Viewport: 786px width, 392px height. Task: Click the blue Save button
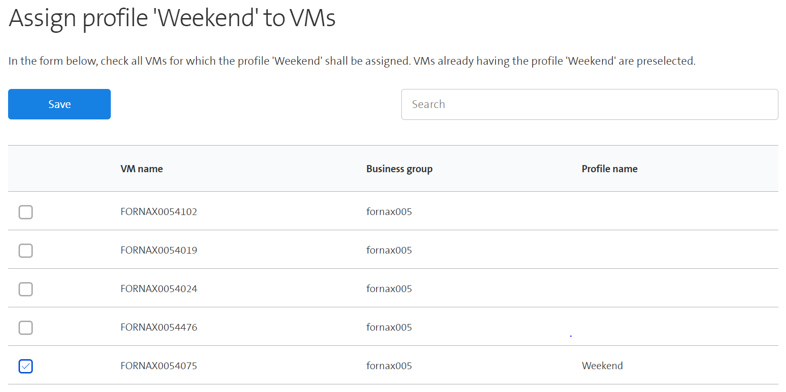(59, 104)
